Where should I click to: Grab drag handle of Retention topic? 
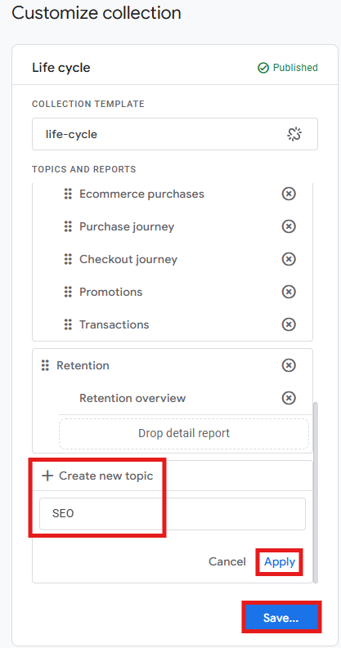45,365
